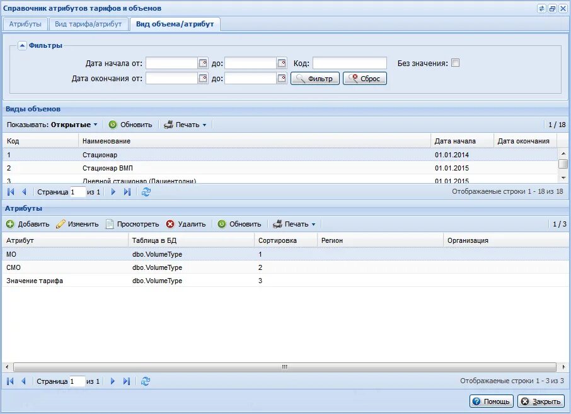
Task: Sort by 'Наименование' column header
Action: coord(254,141)
